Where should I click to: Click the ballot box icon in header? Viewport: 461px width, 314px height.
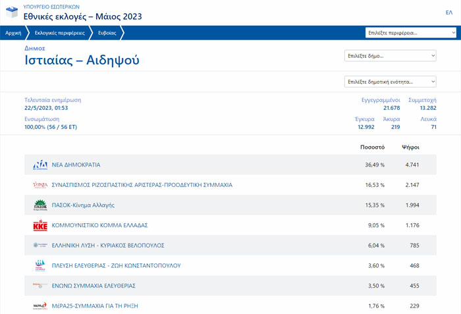13,12
